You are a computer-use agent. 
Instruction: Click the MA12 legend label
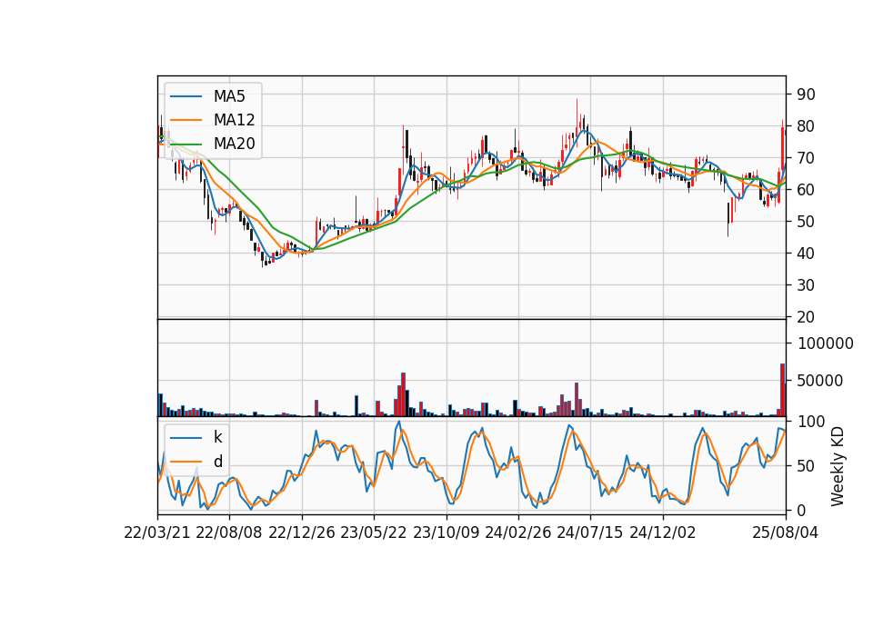[234, 120]
